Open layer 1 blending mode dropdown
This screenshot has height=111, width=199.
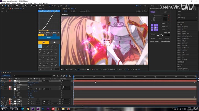46,81
